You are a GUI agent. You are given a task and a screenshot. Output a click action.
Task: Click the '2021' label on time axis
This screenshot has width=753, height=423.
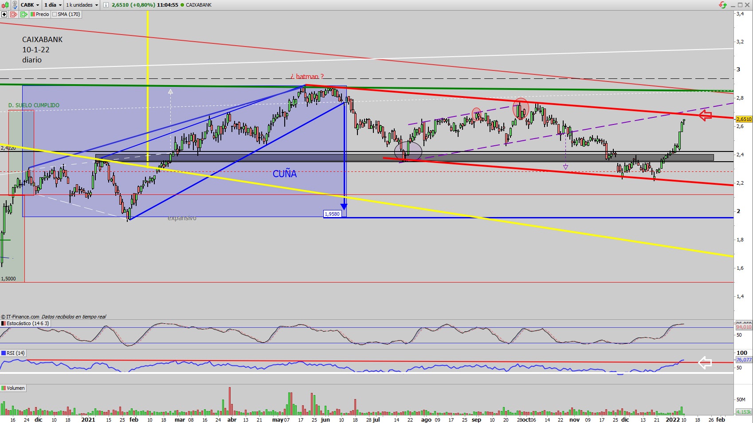point(88,419)
